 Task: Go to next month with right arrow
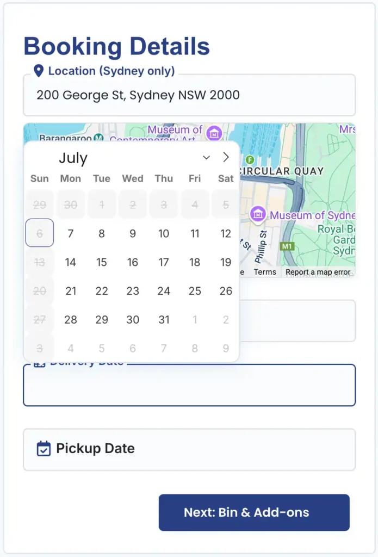pyautogui.click(x=226, y=157)
